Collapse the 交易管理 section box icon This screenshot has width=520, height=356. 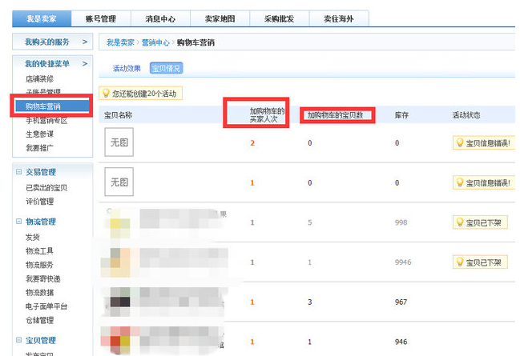[18, 172]
